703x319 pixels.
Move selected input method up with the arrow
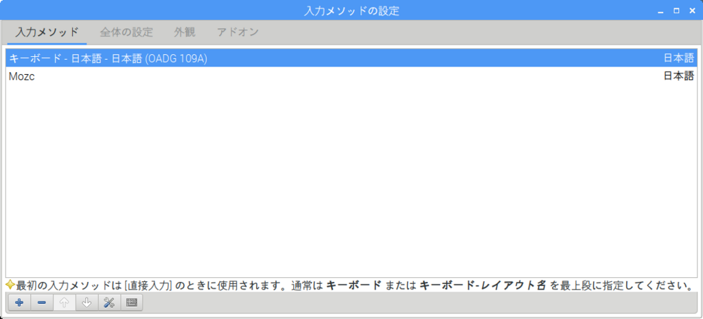[64, 303]
